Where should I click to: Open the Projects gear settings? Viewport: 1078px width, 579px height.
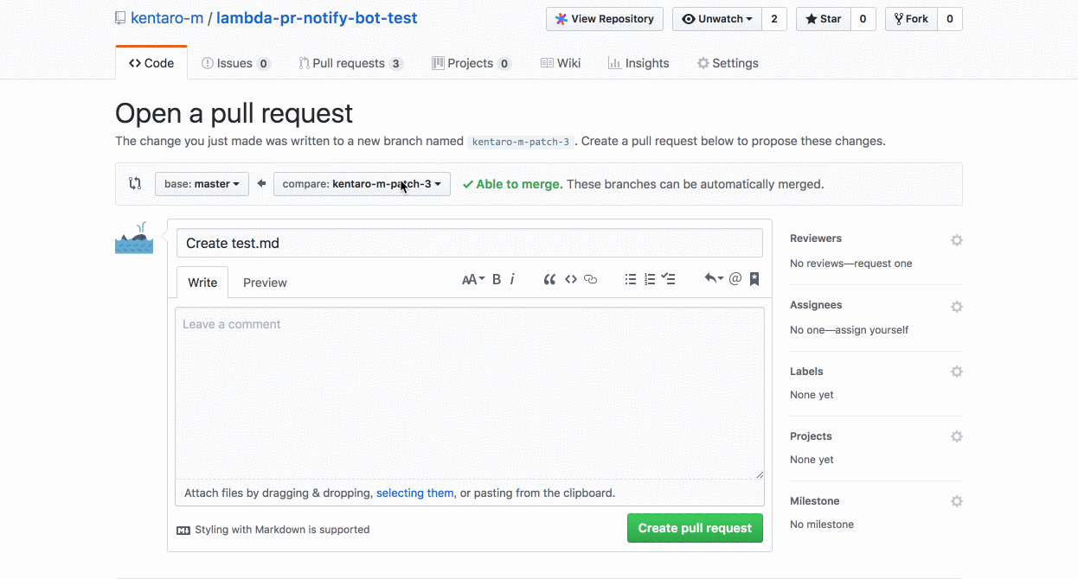click(x=957, y=436)
